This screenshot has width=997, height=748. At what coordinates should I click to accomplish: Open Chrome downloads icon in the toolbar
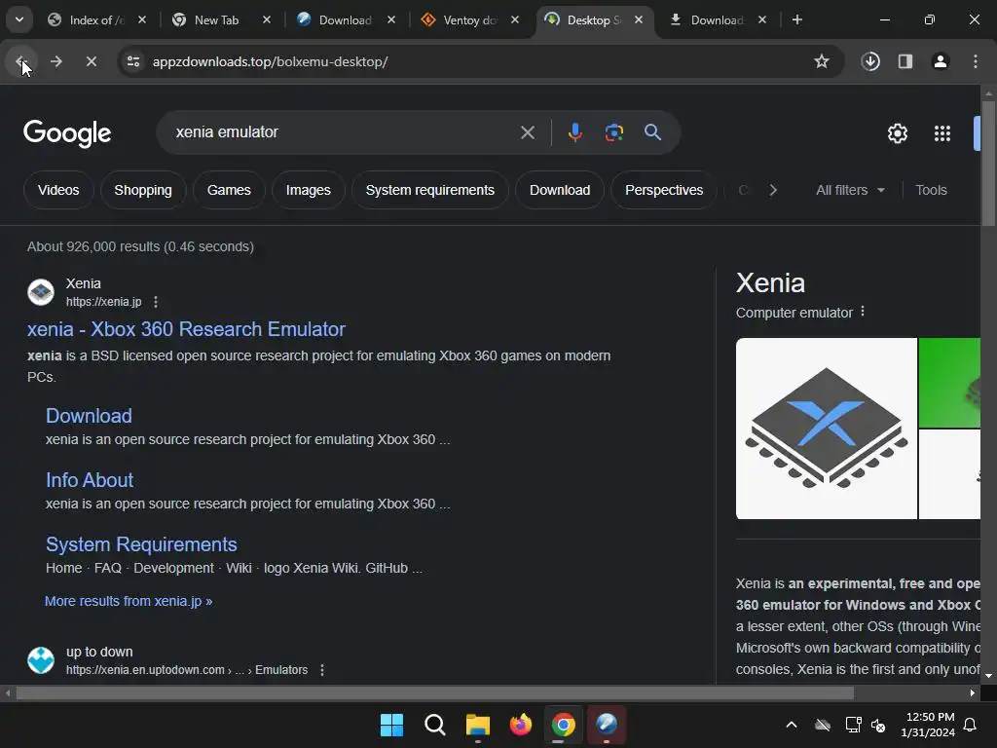point(870,61)
